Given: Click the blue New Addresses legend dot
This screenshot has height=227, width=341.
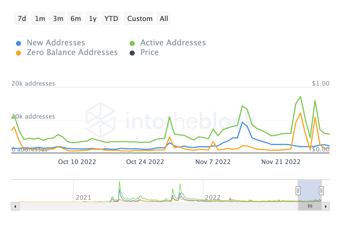Looking at the screenshot, I should click(18, 43).
